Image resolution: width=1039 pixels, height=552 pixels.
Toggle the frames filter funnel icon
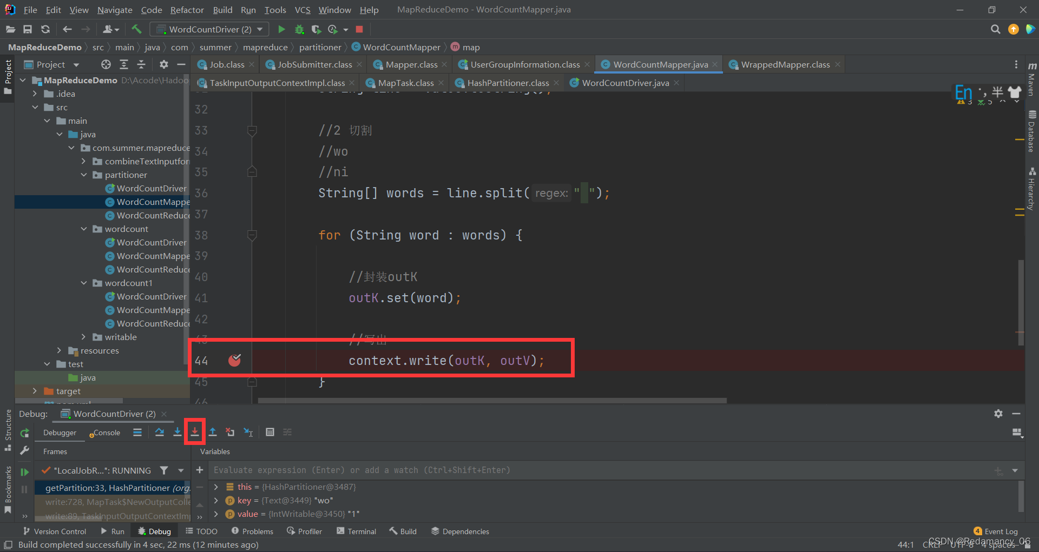click(164, 470)
